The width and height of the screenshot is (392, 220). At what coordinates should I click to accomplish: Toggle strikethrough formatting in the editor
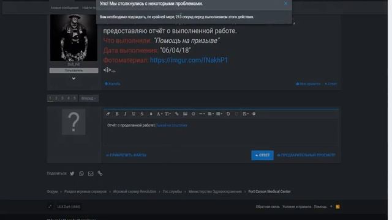[142, 114]
